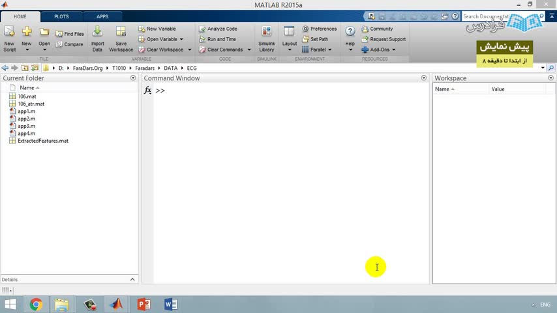The image size is (557, 313).
Task: Open the Simulink Library
Action: click(x=266, y=38)
